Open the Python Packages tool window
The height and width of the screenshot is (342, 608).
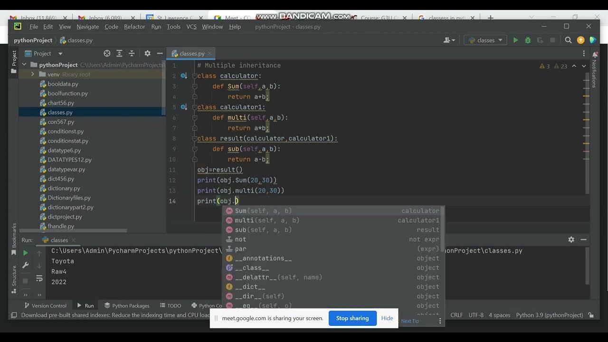tap(127, 305)
